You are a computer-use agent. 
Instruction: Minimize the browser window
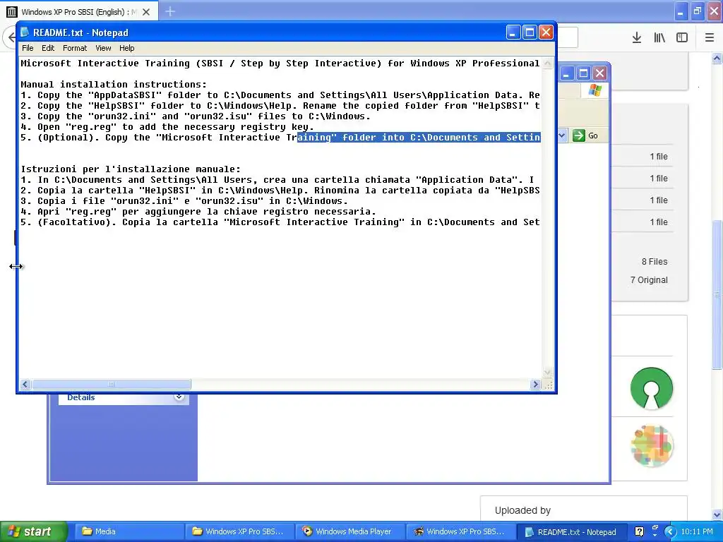pyautogui.click(x=680, y=12)
